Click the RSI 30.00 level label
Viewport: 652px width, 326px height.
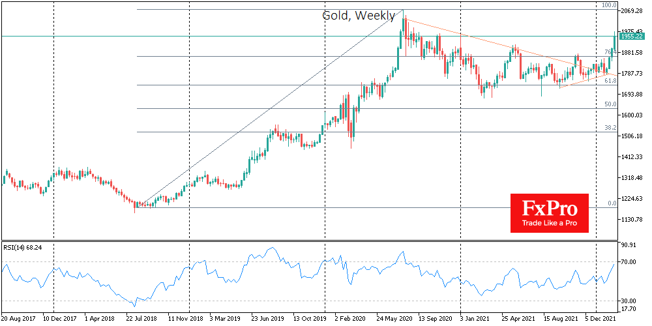pos(629,301)
